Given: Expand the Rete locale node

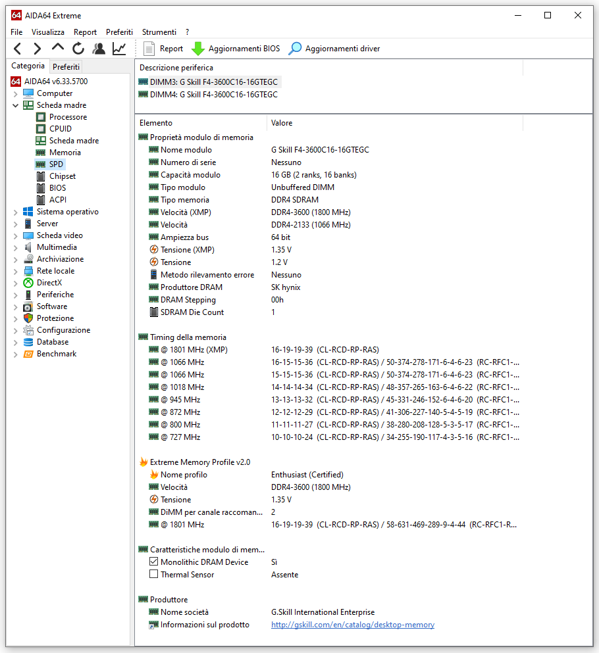Looking at the screenshot, I should (15, 271).
